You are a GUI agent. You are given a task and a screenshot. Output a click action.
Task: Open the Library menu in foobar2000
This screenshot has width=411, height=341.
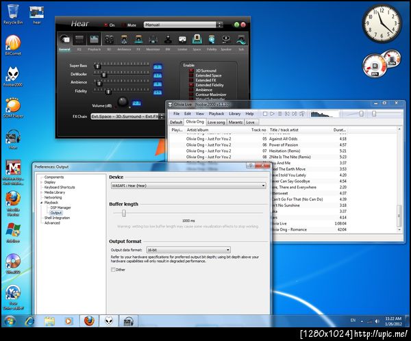coord(234,114)
